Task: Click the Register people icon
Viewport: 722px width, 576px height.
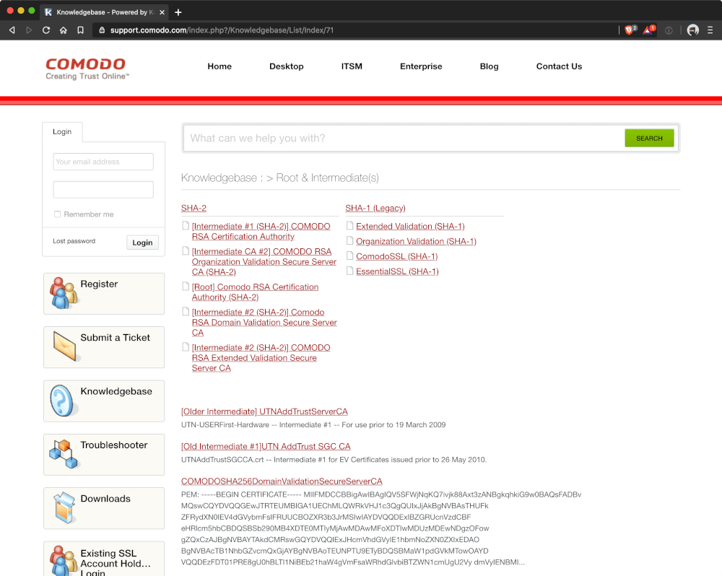Action: 63,293
